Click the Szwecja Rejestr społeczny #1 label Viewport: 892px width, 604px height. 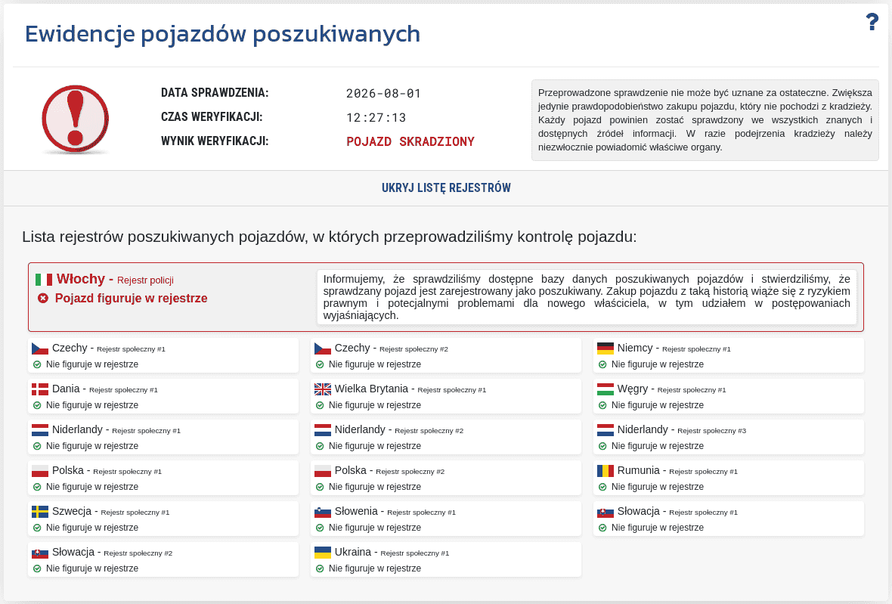tap(110, 511)
